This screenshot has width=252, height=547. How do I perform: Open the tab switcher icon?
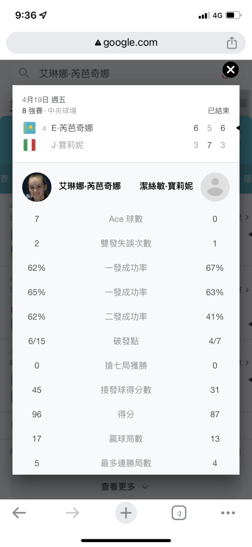[179, 513]
